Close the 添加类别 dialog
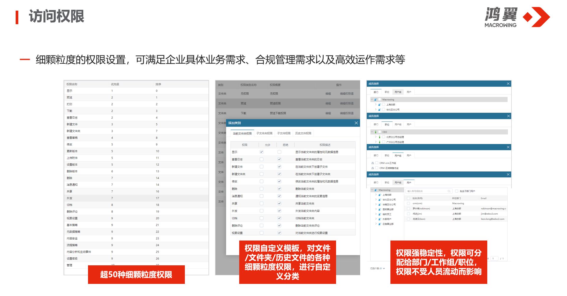The image size is (567, 296). tap(356, 123)
